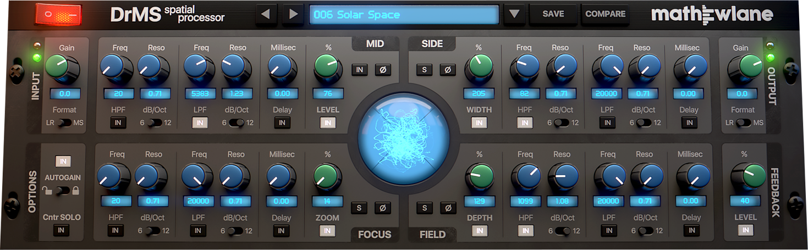This screenshot has height=250, width=808.
Task: Toggle the Input Format LR/MS switch
Action: [64, 123]
